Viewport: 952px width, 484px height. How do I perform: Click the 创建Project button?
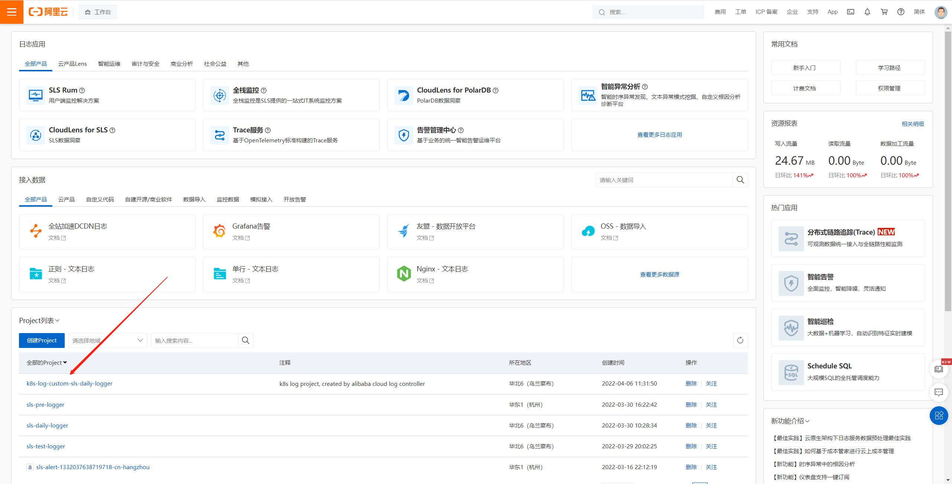42,340
